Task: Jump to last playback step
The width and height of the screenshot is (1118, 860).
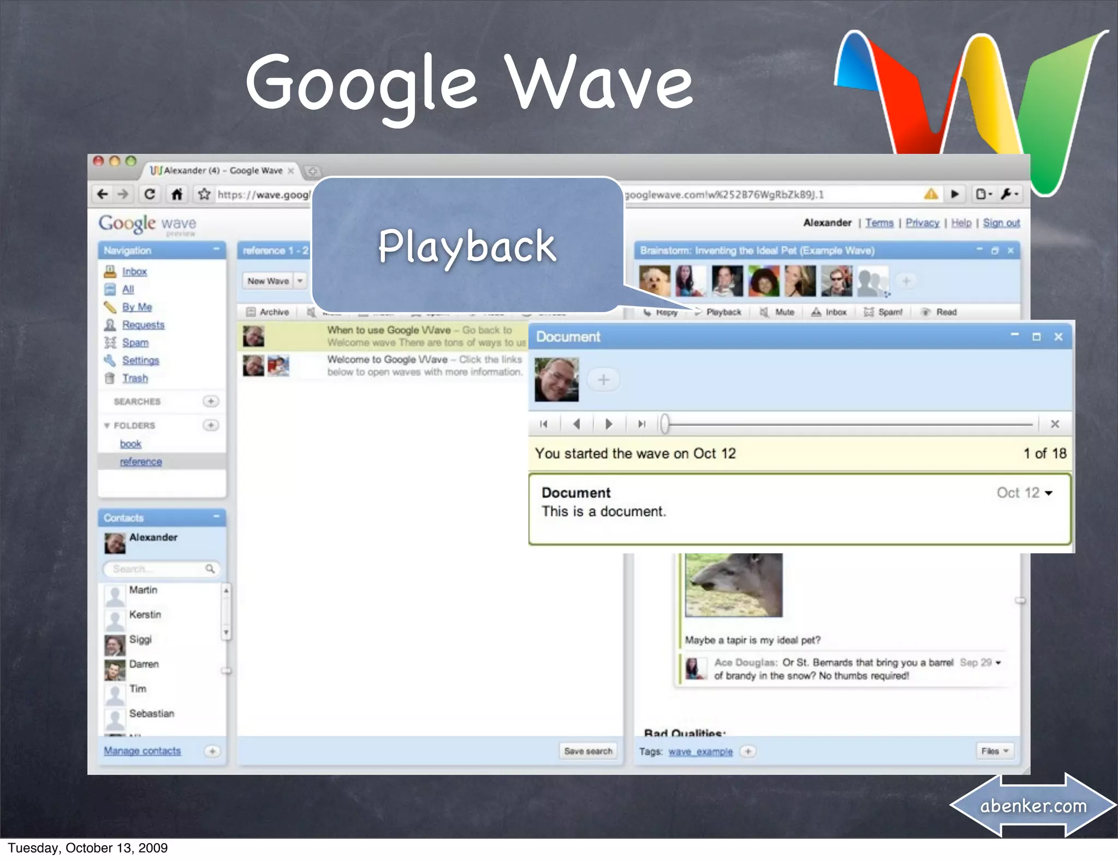Action: 642,424
